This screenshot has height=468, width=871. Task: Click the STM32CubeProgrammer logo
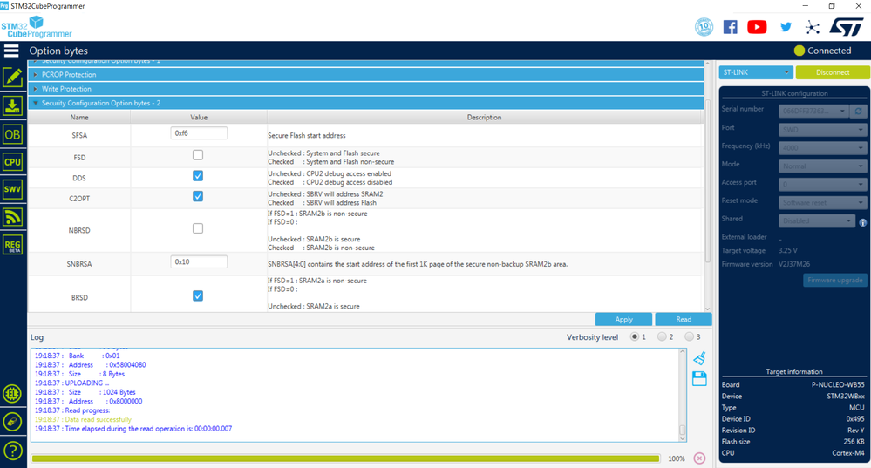[x=37, y=27]
